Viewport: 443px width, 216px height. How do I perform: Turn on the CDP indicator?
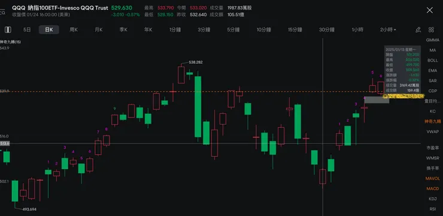pyautogui.click(x=433, y=91)
